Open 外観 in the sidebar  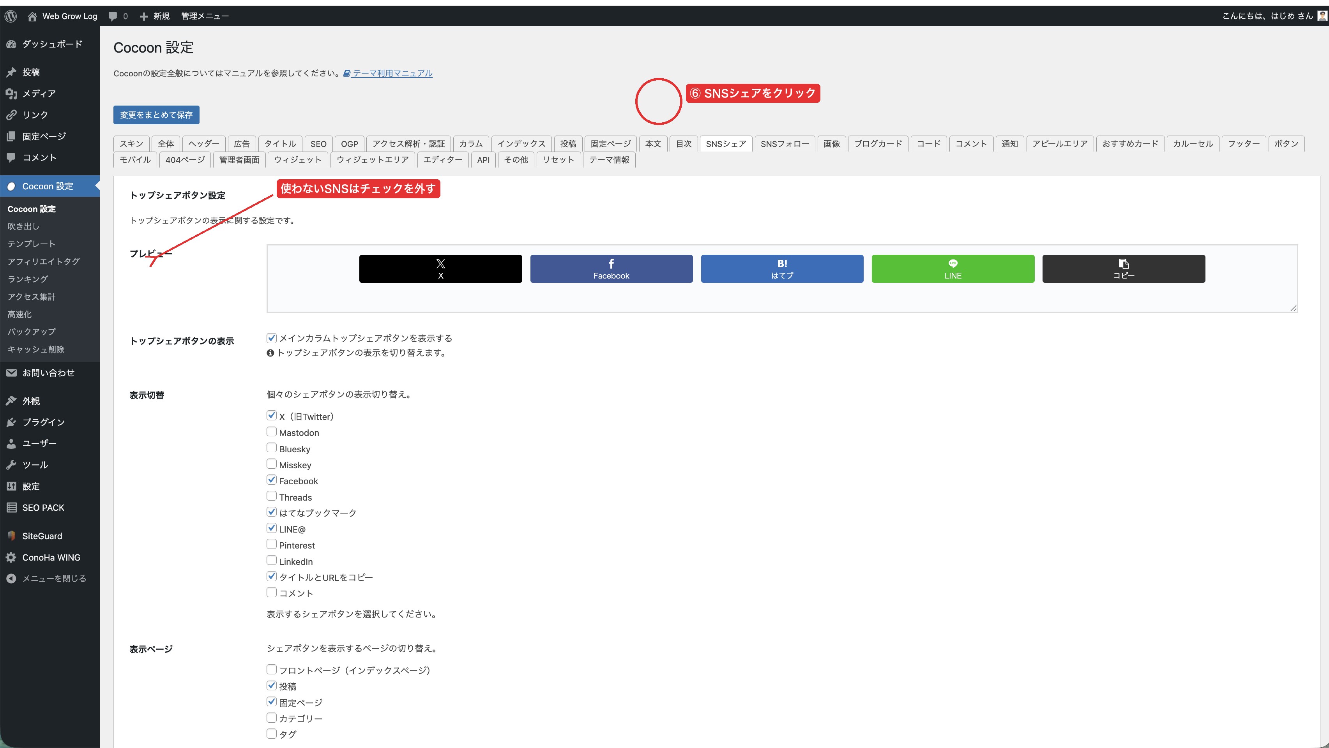[x=49, y=401]
